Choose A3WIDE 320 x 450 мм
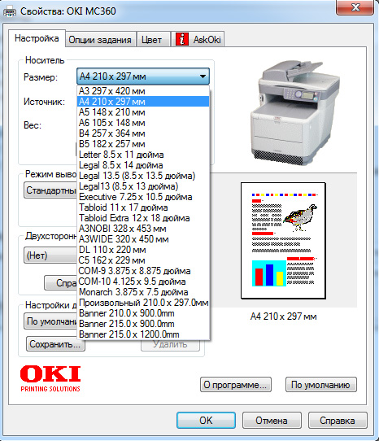This screenshot has width=379, height=441. coord(143,239)
